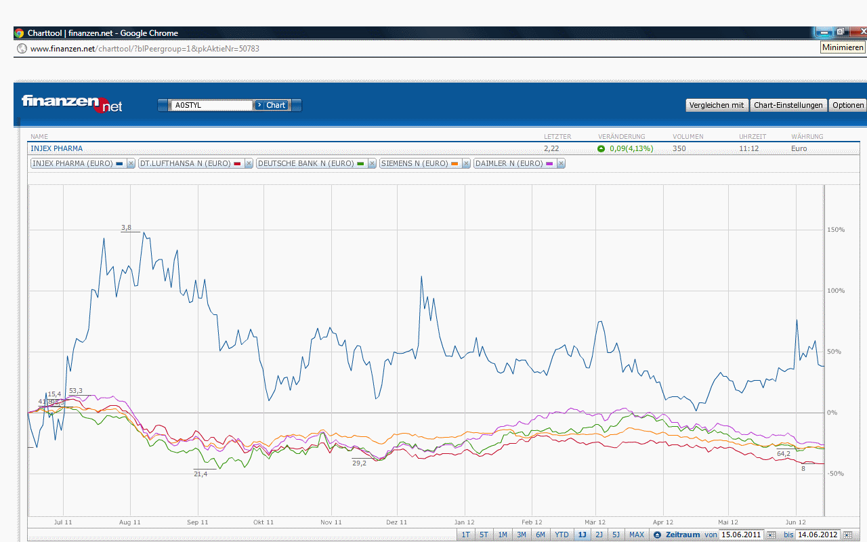Viewport: 867px width, 542px height.
Task: Click the red Lufthansa color swatch
Action: (x=237, y=164)
